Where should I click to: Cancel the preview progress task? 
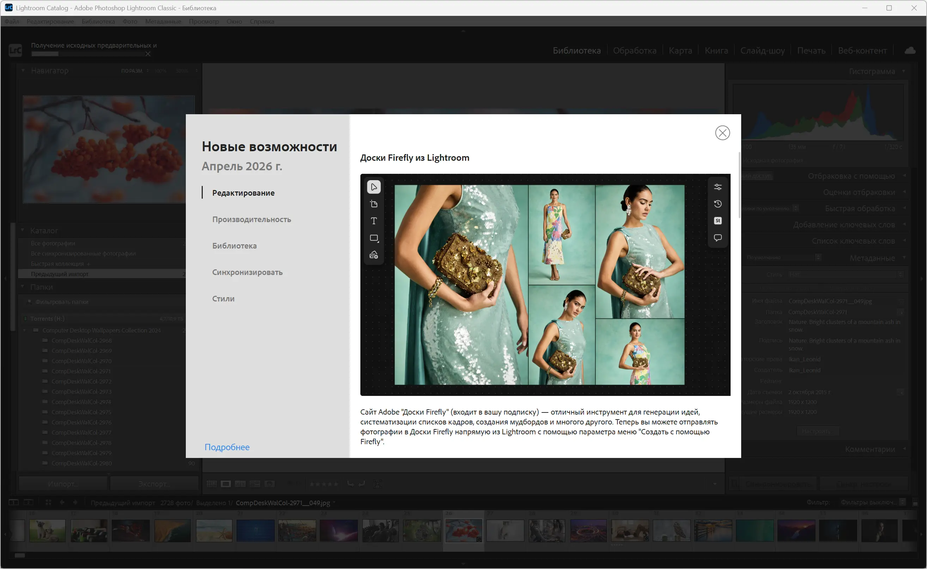pos(148,54)
